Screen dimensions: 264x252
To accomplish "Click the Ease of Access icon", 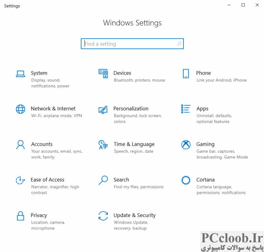I will (20, 180).
